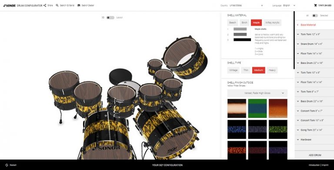Click the SHELL FINISH OUTSIDE heading

(x=240, y=83)
